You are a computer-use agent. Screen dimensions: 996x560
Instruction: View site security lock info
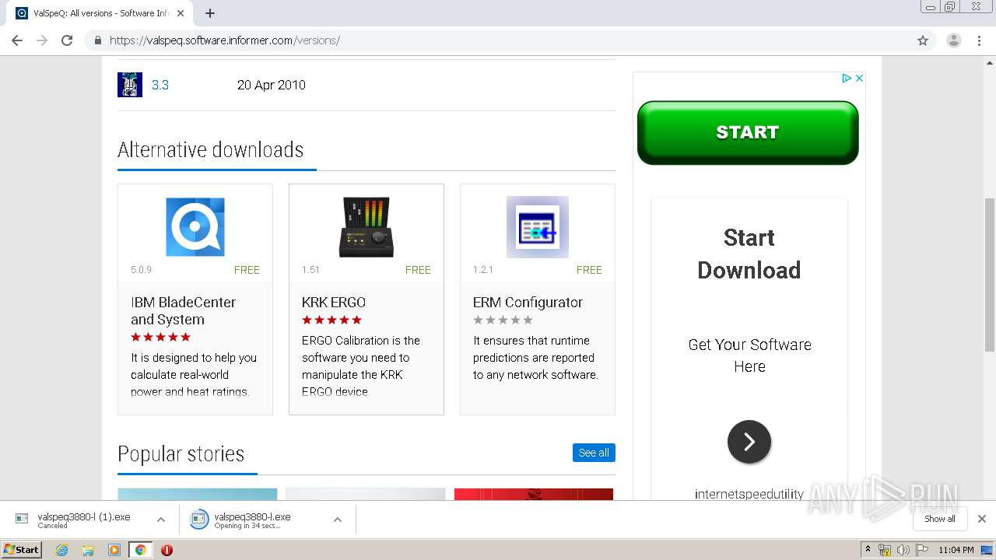tap(97, 40)
